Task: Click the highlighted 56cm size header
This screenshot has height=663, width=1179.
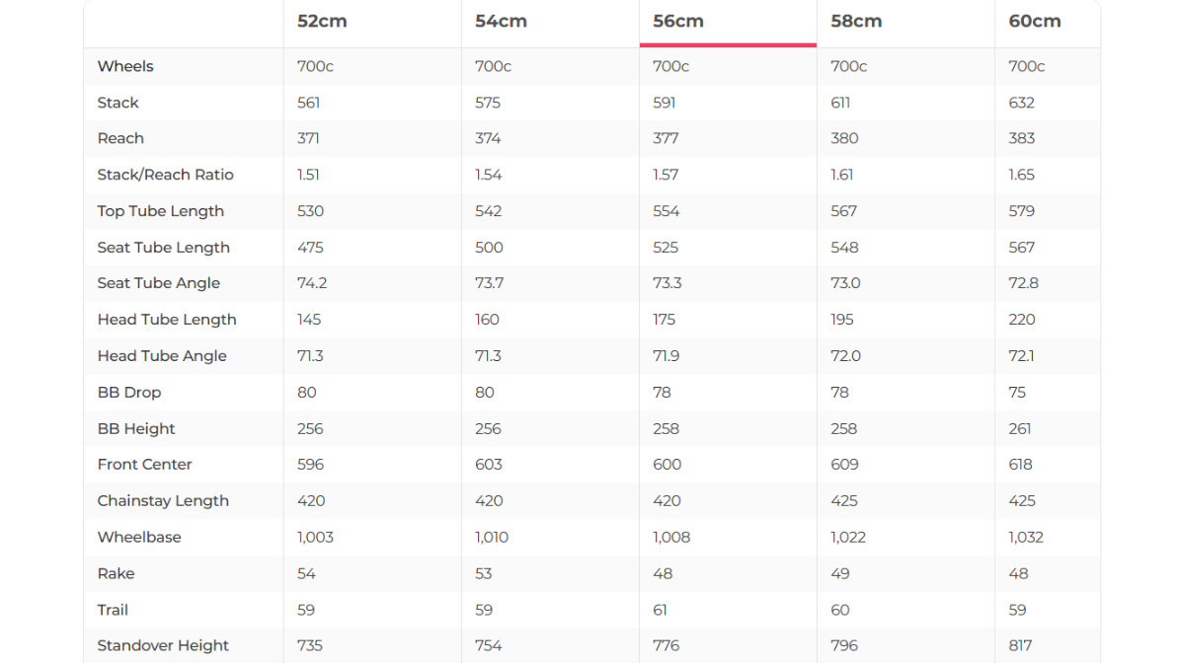Action: [678, 21]
